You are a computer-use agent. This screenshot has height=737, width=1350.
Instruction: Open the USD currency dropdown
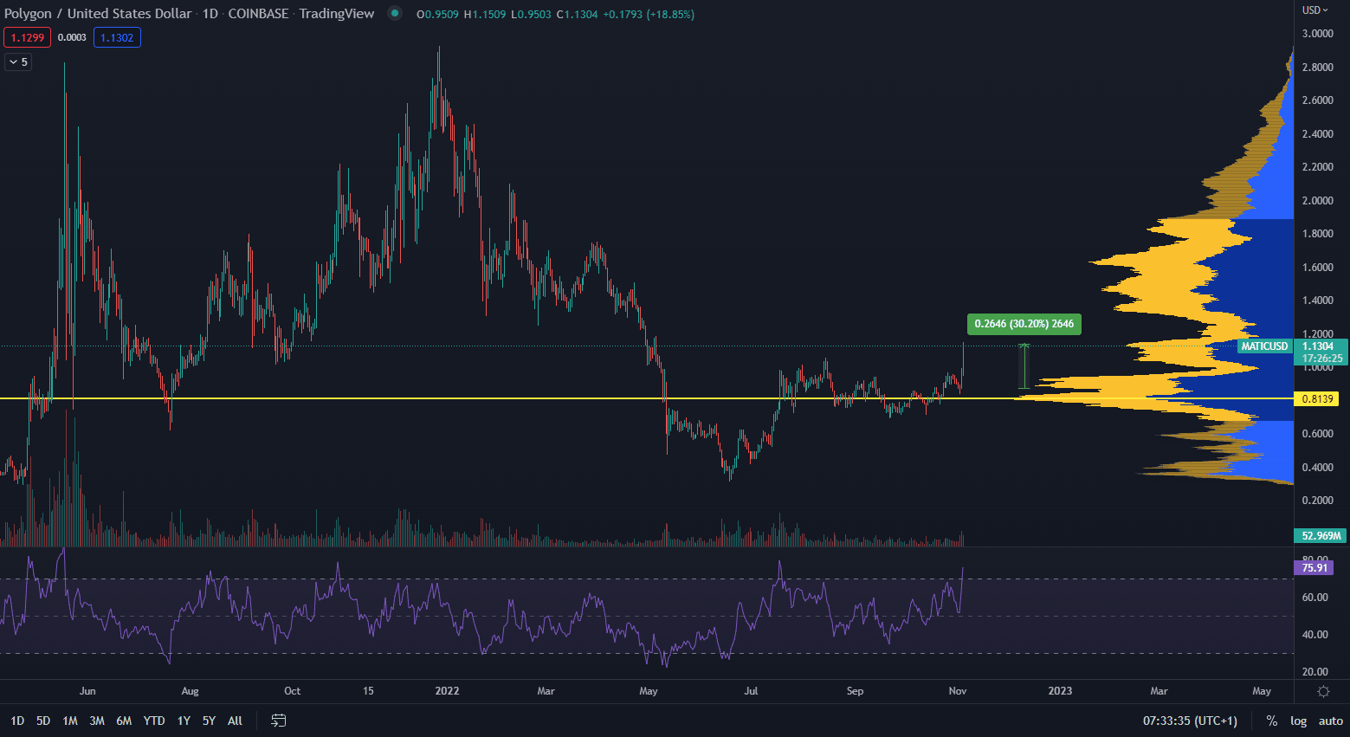[x=1315, y=10]
